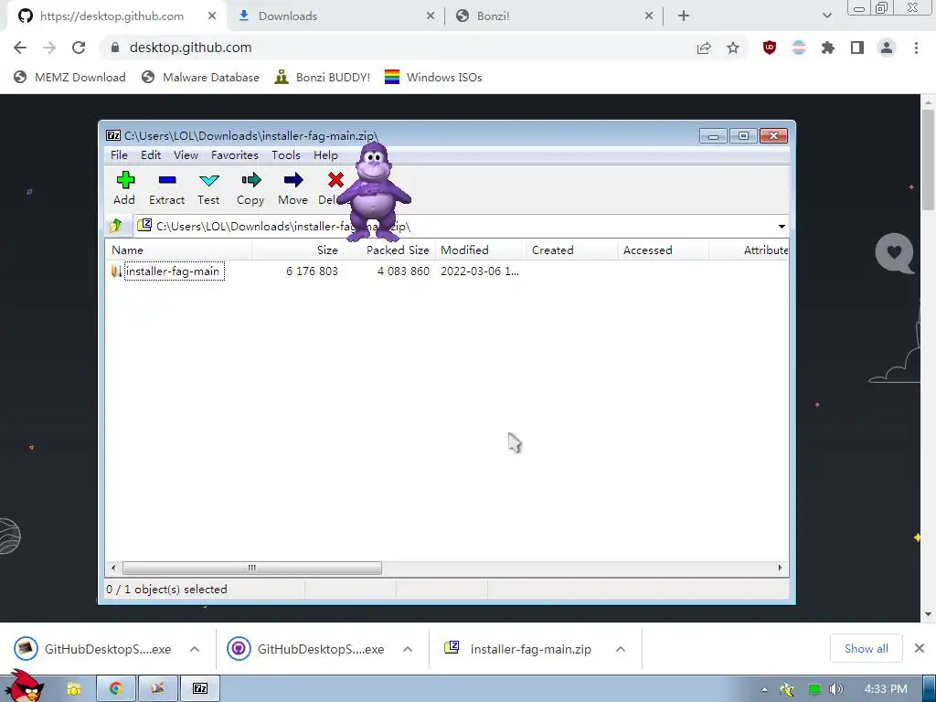Click the Copy toolbar icon in 7-Zip
The image size is (936, 702).
250,180
